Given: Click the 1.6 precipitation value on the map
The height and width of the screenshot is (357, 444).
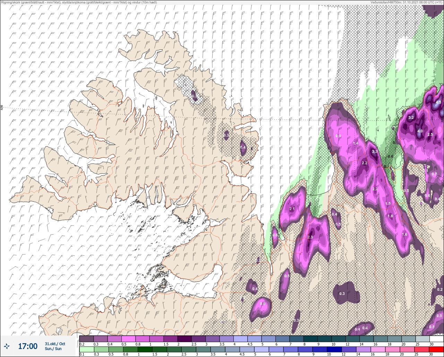Looking at the screenshot, I should coord(404,235).
